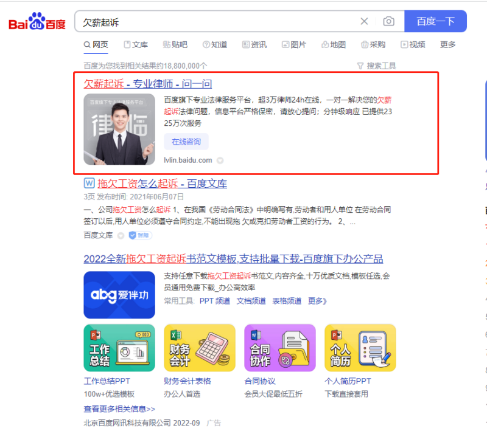Click 查看更多相关信息>> link
Image resolution: width=487 pixels, height=434 pixels.
[x=119, y=409]
